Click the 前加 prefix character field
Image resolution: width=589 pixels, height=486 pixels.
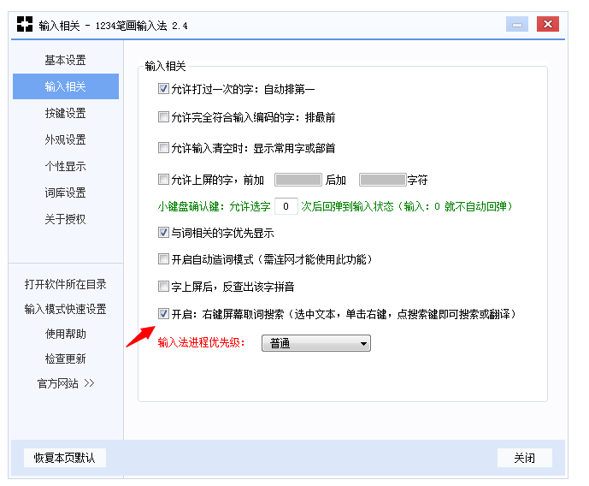pyautogui.click(x=298, y=180)
